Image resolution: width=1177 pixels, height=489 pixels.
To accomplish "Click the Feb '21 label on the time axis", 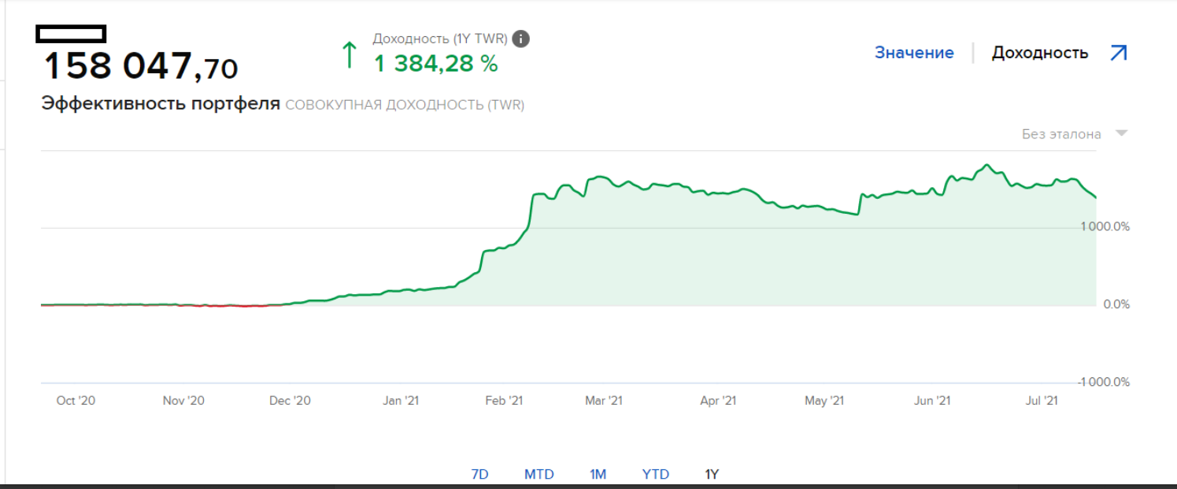I will 504,400.
